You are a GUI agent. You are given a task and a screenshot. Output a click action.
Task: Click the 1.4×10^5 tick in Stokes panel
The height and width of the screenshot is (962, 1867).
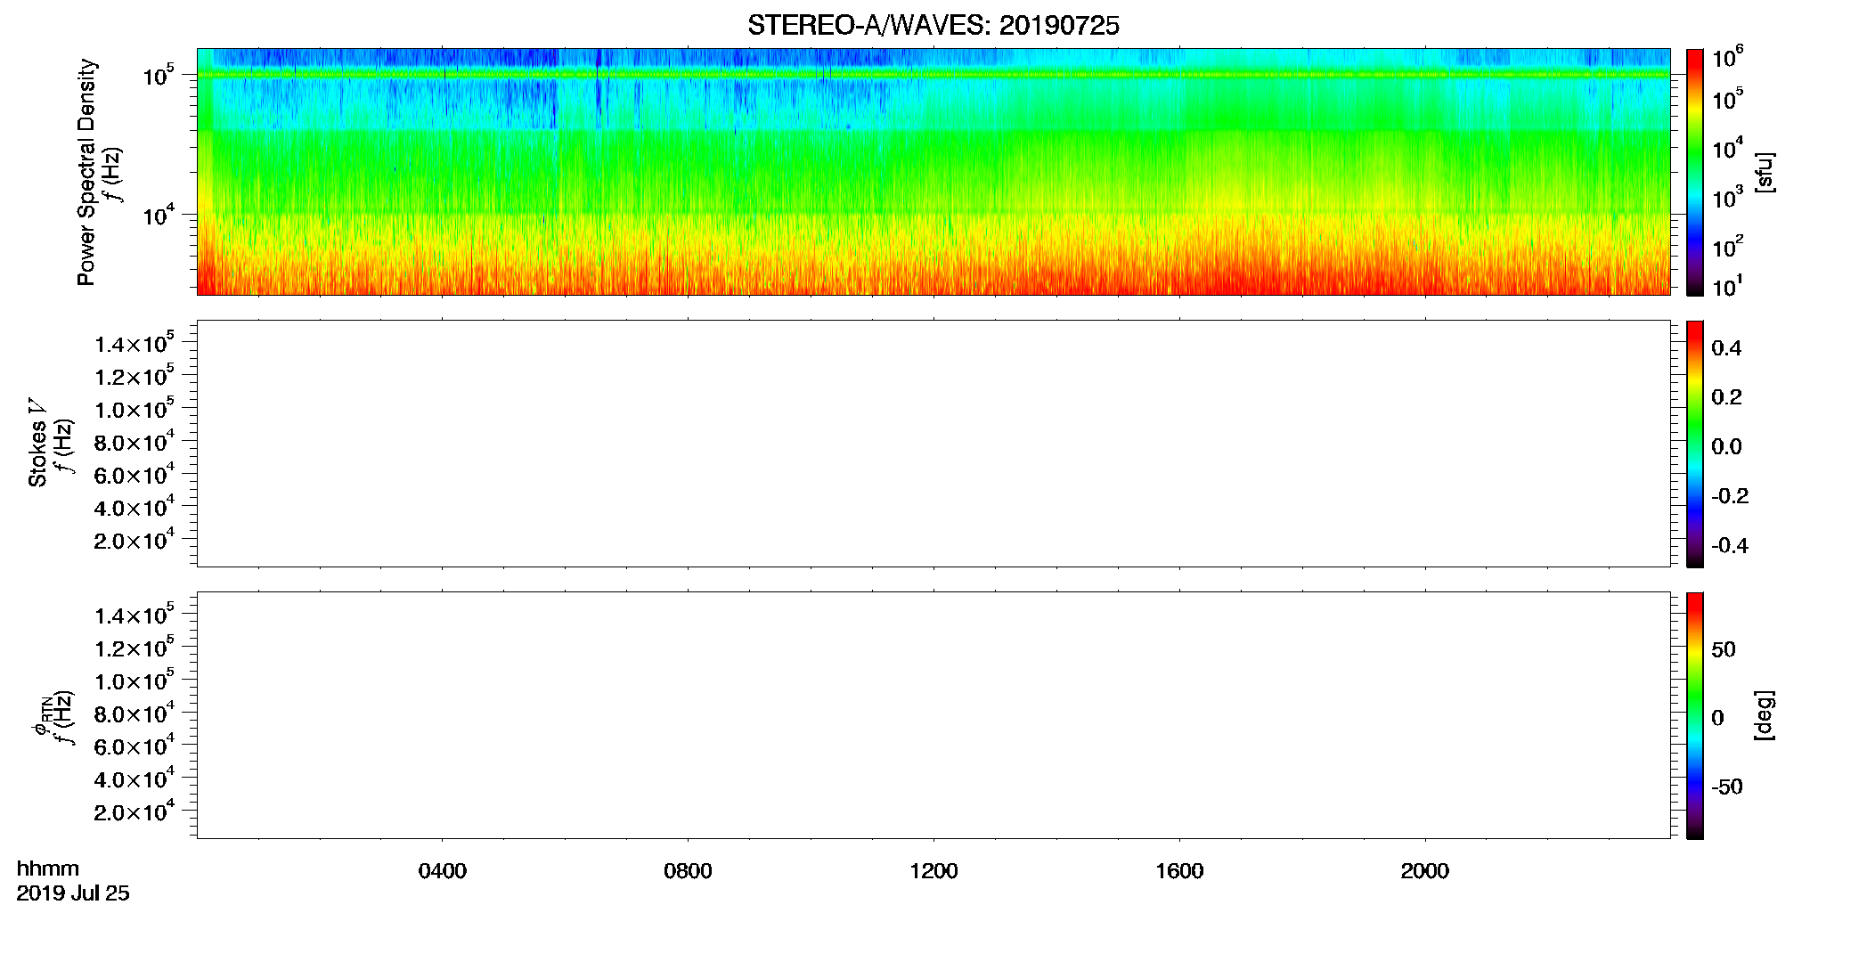click(135, 343)
